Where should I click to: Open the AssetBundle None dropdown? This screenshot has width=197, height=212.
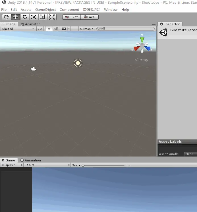click(x=190, y=154)
